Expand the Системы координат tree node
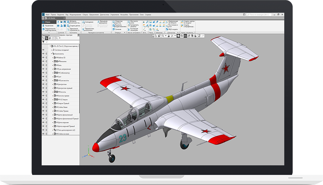This screenshot has width=323, height=185. (x=52, y=50)
